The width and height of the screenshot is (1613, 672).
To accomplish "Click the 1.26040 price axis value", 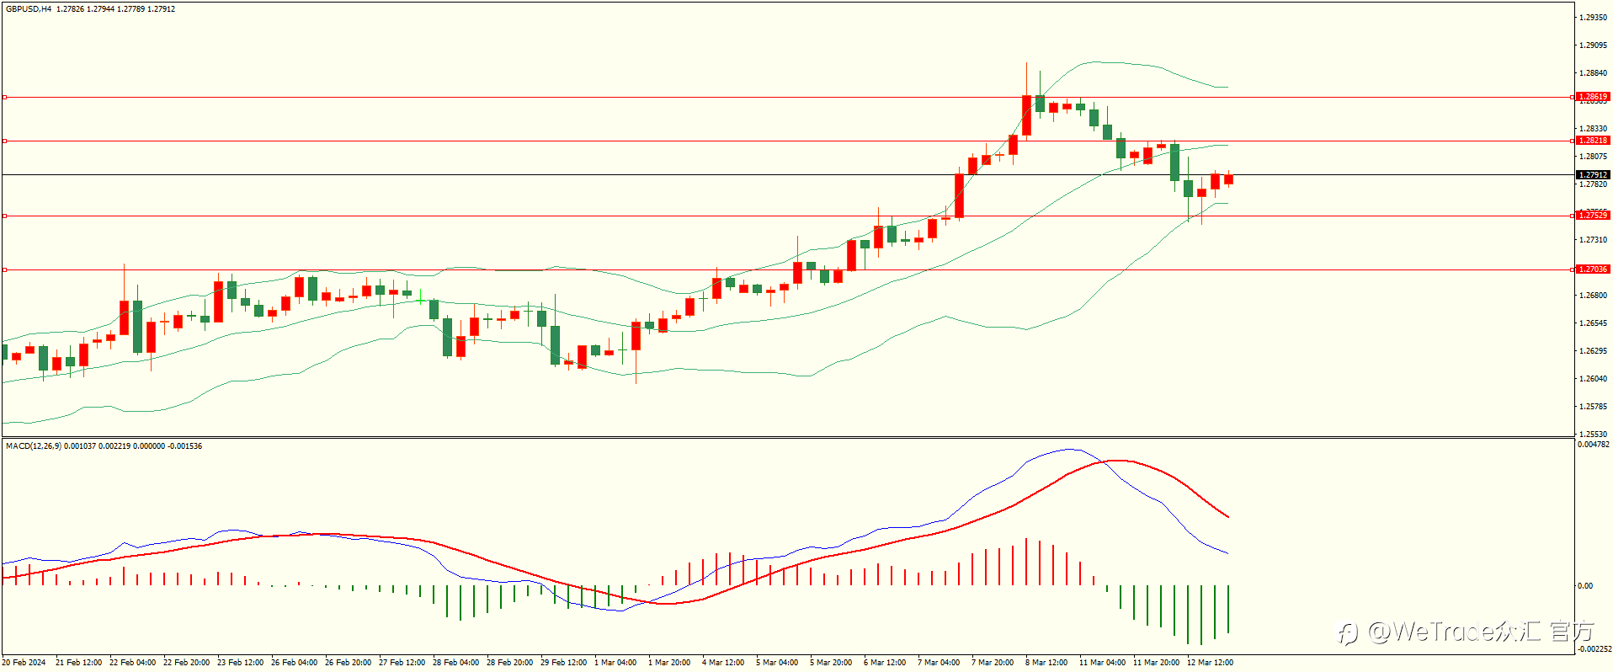I will click(x=1593, y=379).
